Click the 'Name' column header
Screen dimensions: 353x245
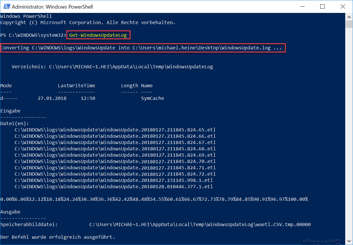click(x=147, y=85)
